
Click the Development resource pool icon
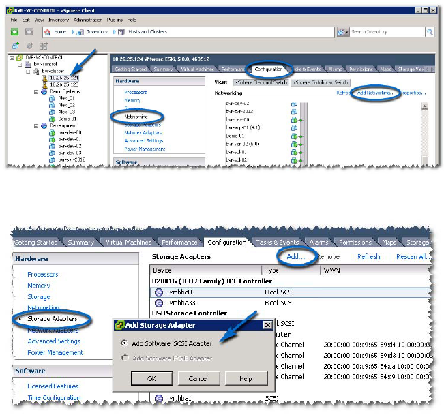click(44, 125)
